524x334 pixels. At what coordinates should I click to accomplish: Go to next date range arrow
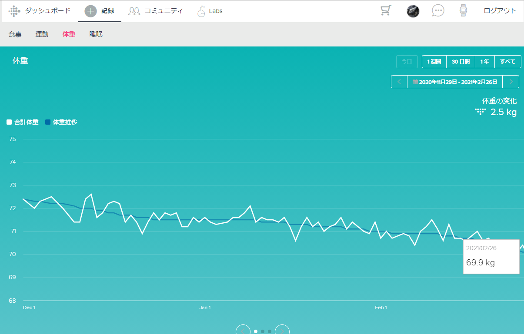tap(511, 82)
